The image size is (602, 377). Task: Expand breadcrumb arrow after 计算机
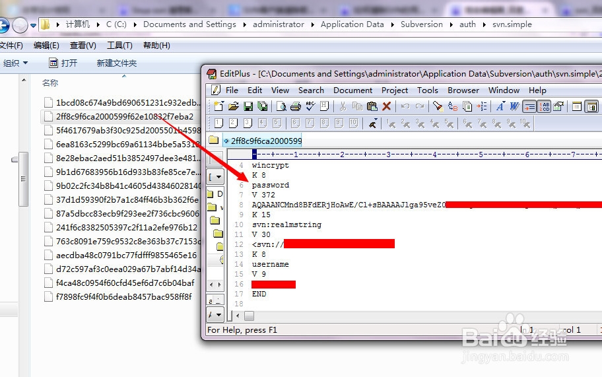pyautogui.click(x=98, y=24)
